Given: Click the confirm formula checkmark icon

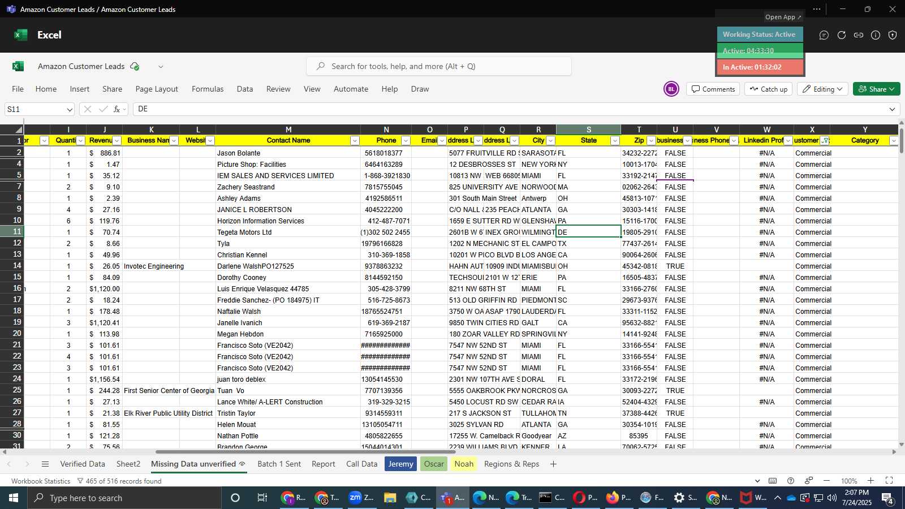Looking at the screenshot, I should point(103,109).
